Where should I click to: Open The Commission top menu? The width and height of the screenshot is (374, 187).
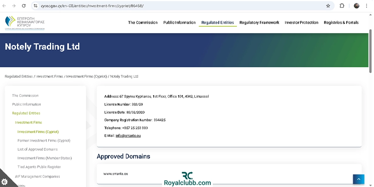[143, 22]
